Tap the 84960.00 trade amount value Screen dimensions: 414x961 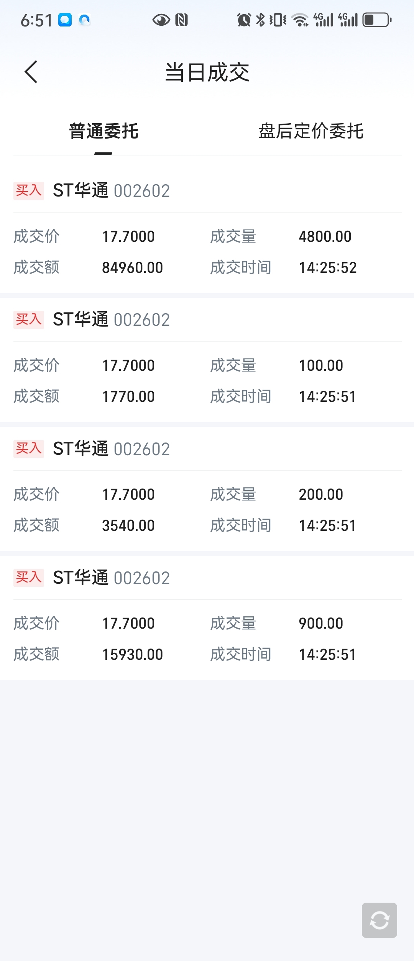tap(132, 267)
